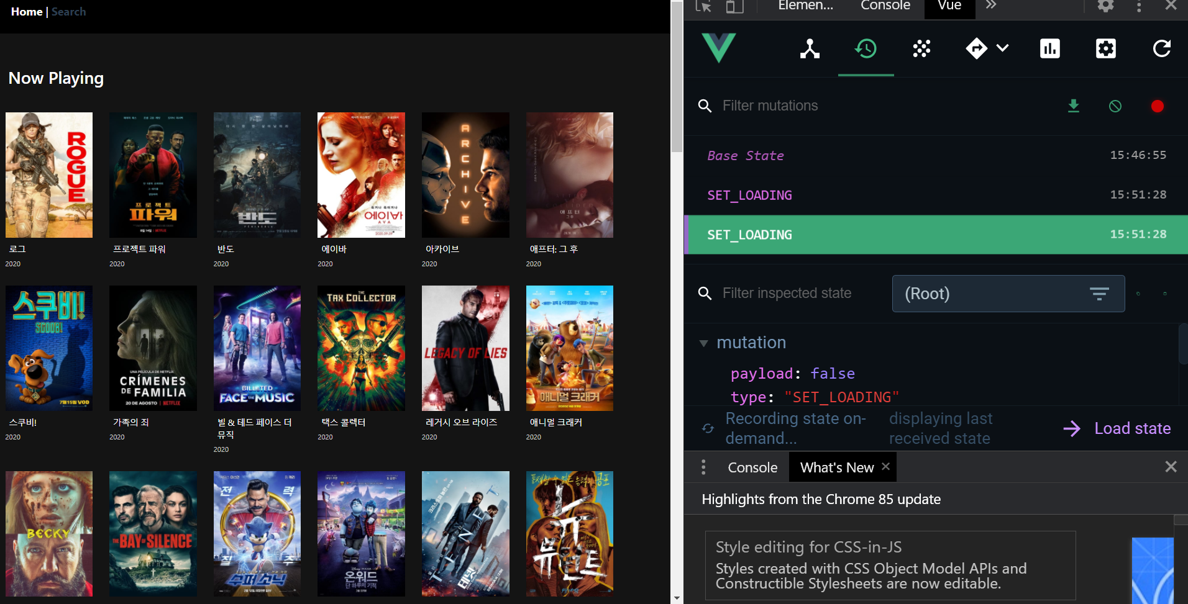Open the 스쿠비! Scoob poster
The width and height of the screenshot is (1188, 604).
click(49, 348)
